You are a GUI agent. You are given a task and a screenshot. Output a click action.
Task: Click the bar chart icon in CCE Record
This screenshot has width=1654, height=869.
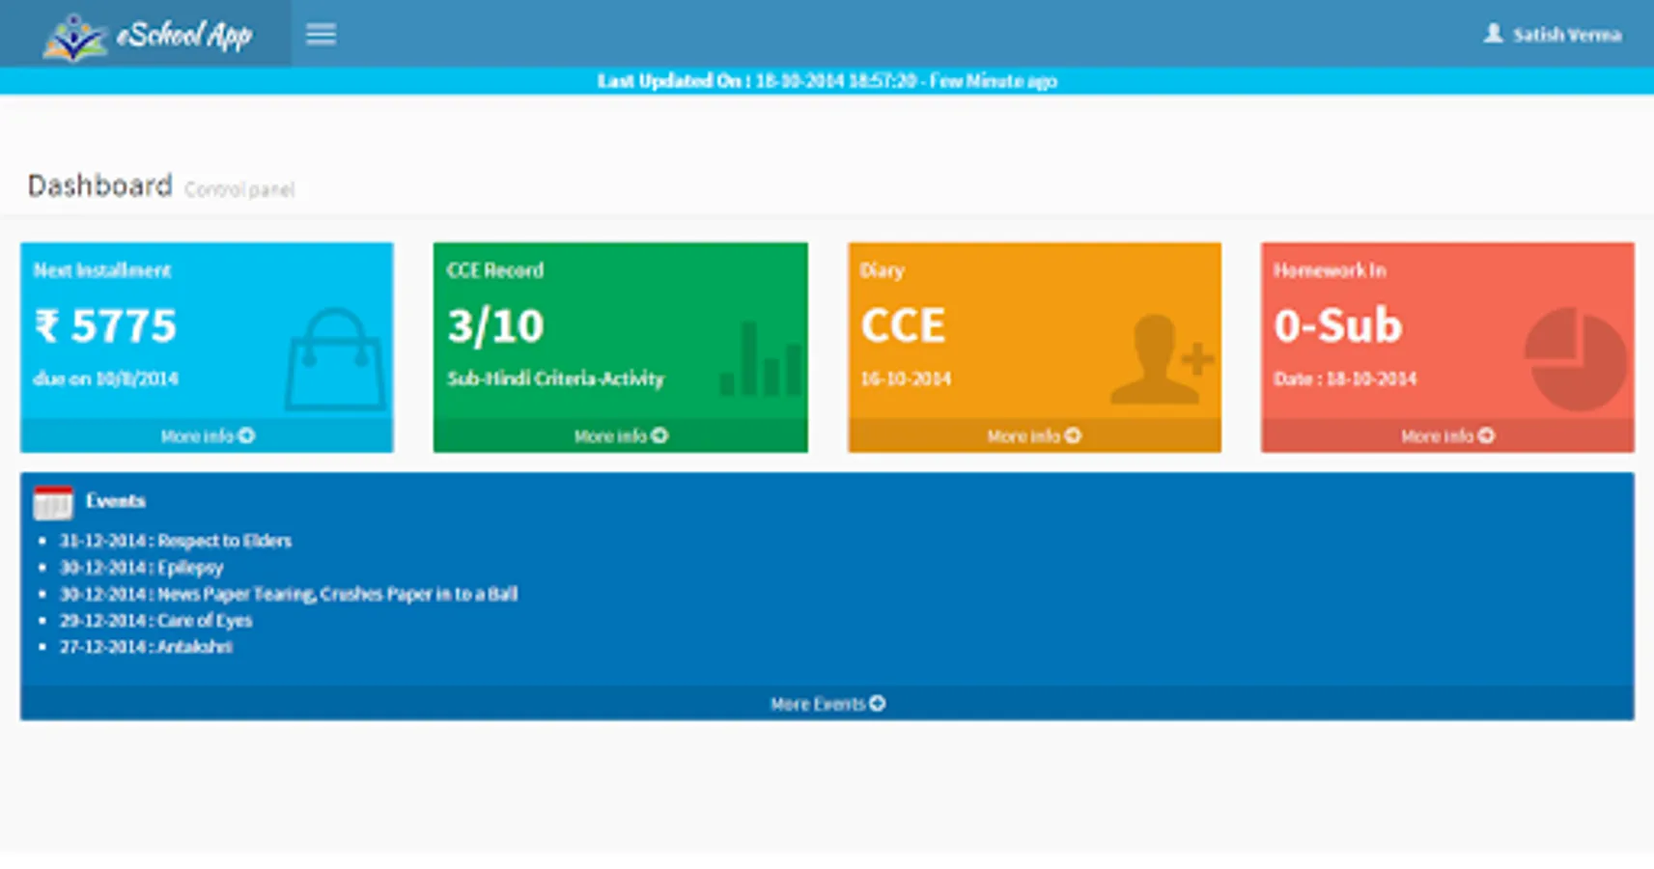click(761, 358)
